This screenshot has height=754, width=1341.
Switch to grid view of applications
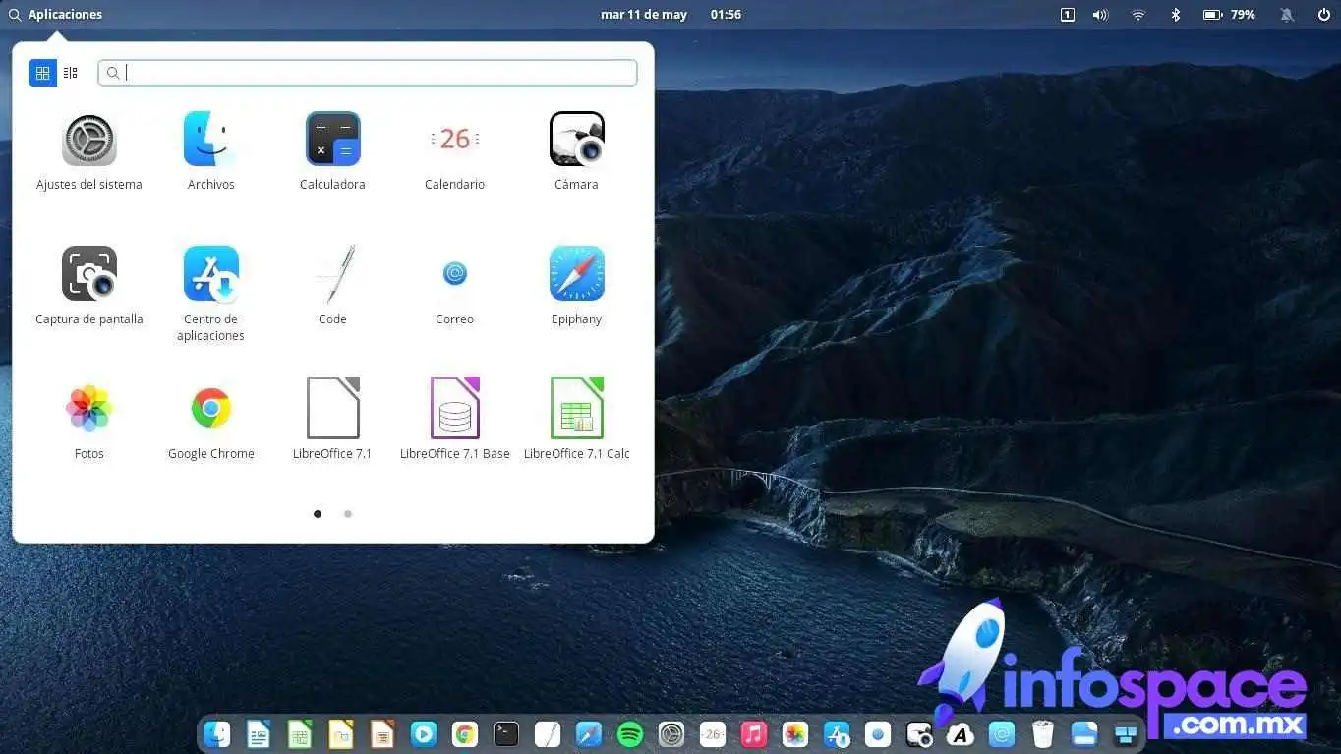(x=42, y=73)
